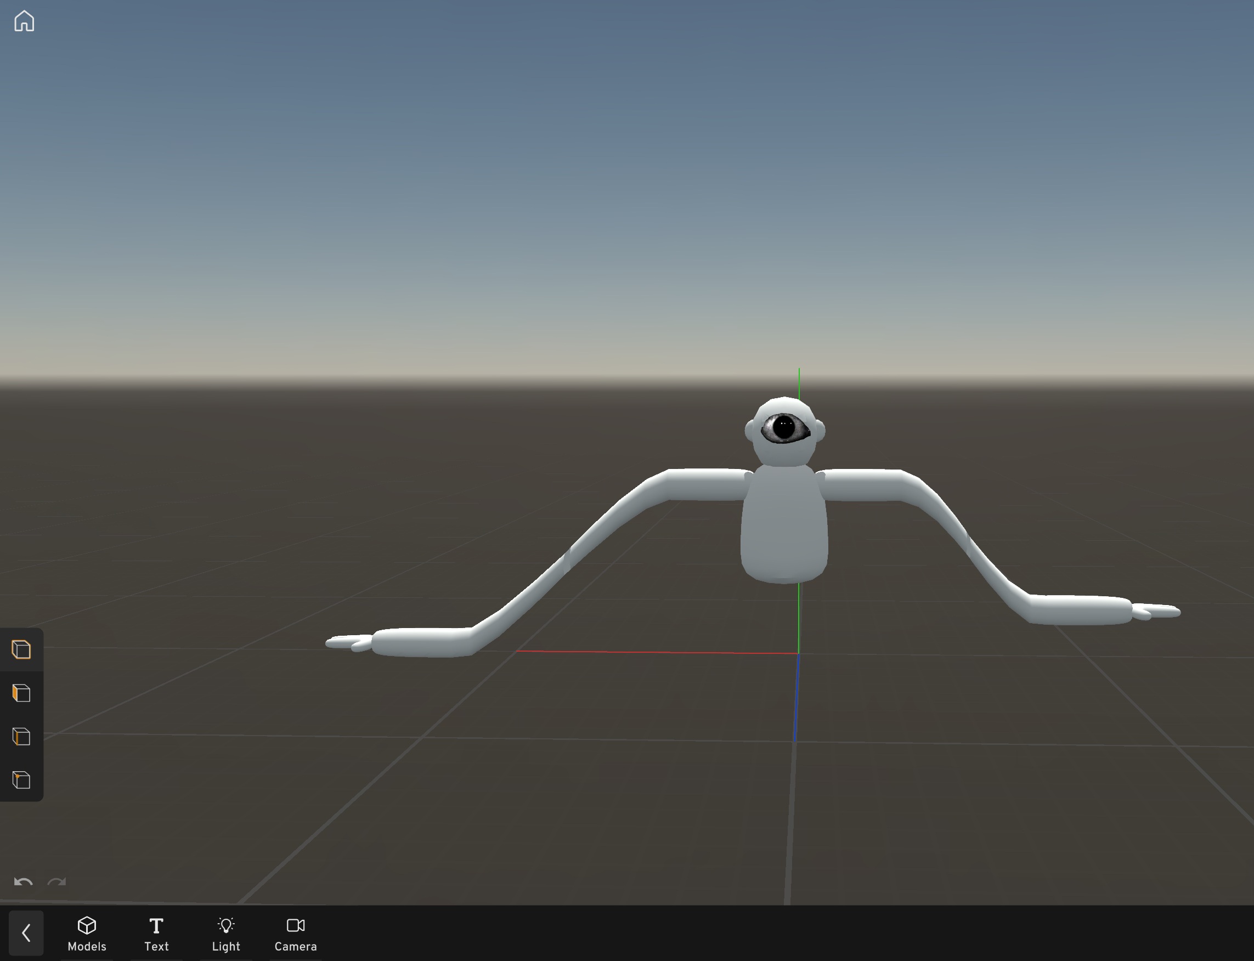Switch to vertex selection mode
This screenshot has width=1254, height=961.
point(21,780)
